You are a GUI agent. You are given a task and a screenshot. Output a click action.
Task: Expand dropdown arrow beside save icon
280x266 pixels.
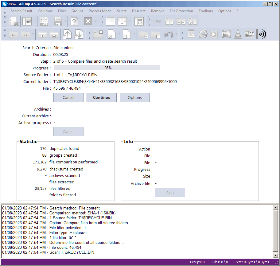tap(65, 22)
